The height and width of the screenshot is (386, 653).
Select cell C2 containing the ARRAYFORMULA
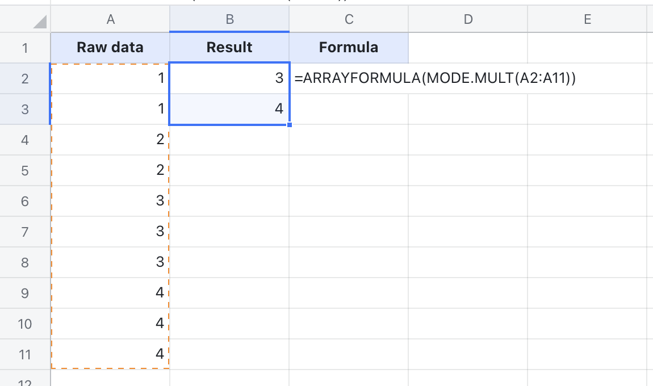pos(349,78)
